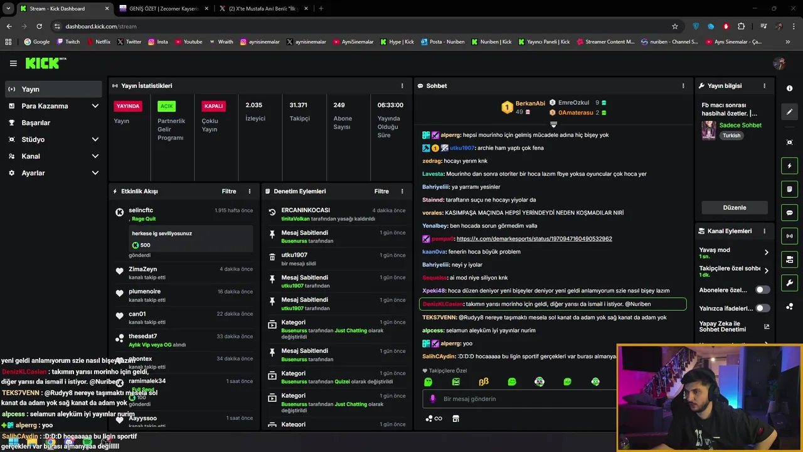The width and height of the screenshot is (803, 452).
Task: Open browser extensions puzzle icon
Action: click(742, 26)
